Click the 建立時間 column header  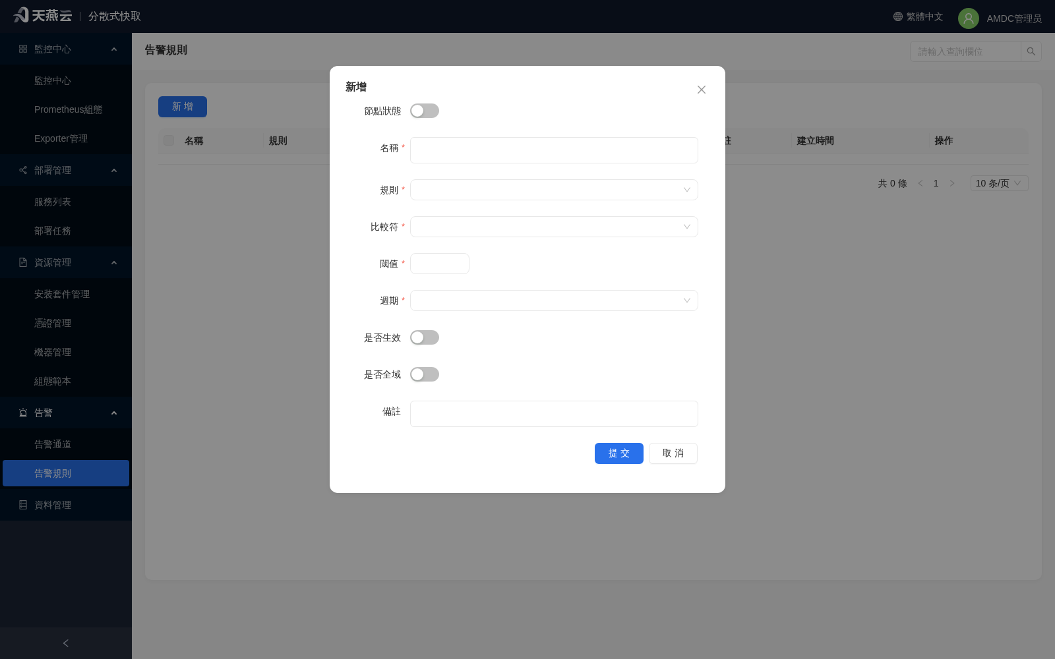pyautogui.click(x=816, y=140)
